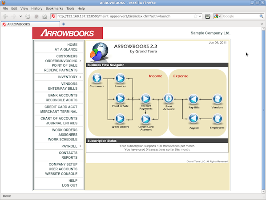Go to HOME in sidebar

click(x=72, y=44)
